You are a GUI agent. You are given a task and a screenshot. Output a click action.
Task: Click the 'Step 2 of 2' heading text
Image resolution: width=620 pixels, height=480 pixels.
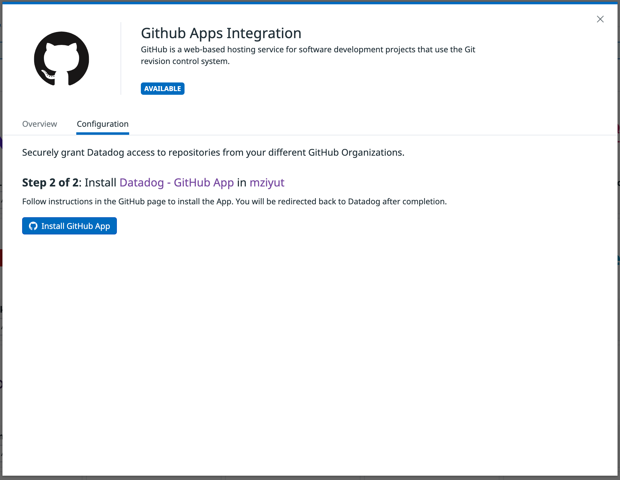[50, 182]
